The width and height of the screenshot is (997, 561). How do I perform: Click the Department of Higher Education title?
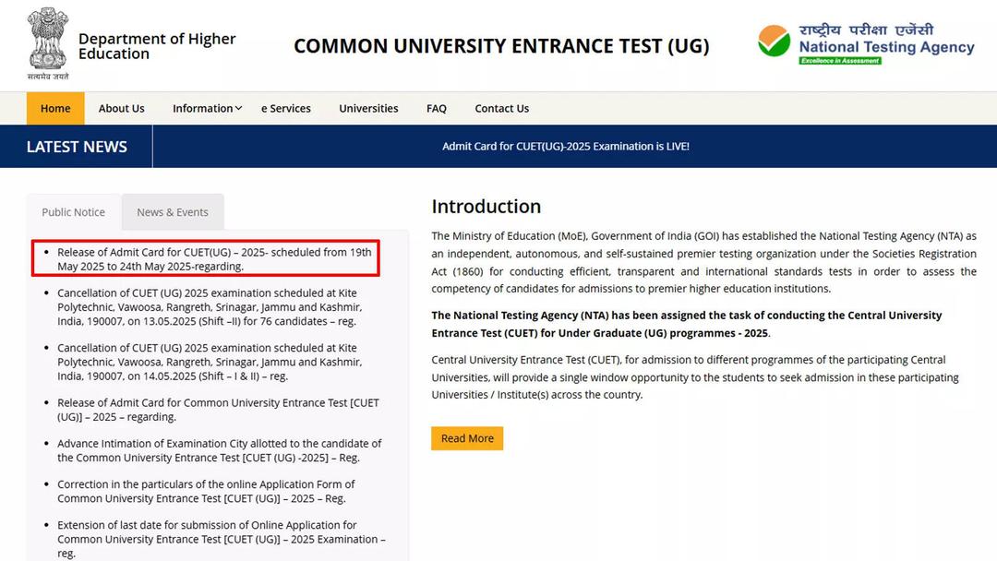pyautogui.click(x=156, y=46)
